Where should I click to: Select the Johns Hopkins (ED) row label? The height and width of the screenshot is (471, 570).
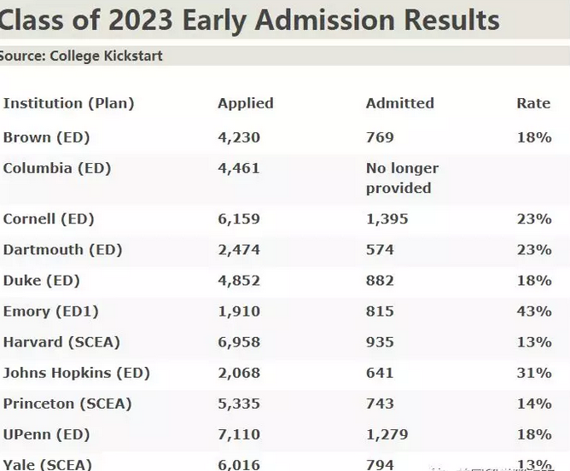(x=76, y=373)
